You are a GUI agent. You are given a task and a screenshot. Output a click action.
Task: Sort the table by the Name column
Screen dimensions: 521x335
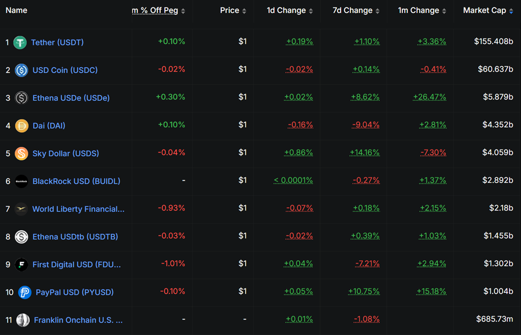(16, 10)
